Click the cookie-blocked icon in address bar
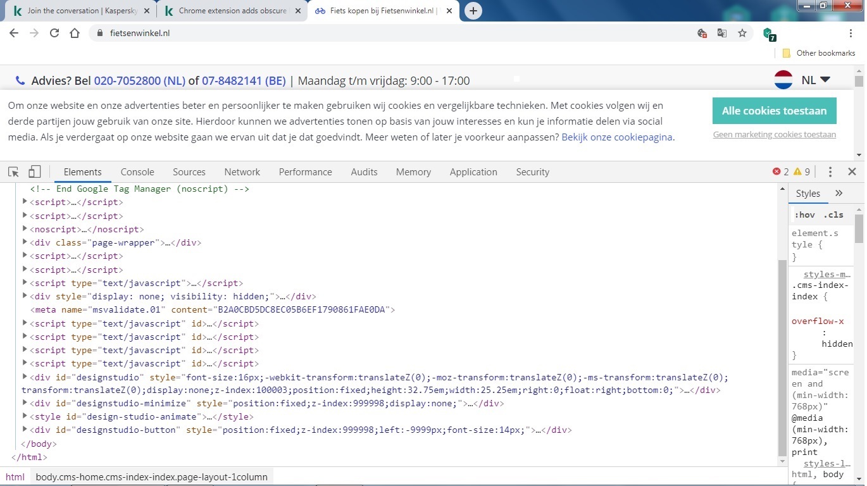 (x=701, y=33)
